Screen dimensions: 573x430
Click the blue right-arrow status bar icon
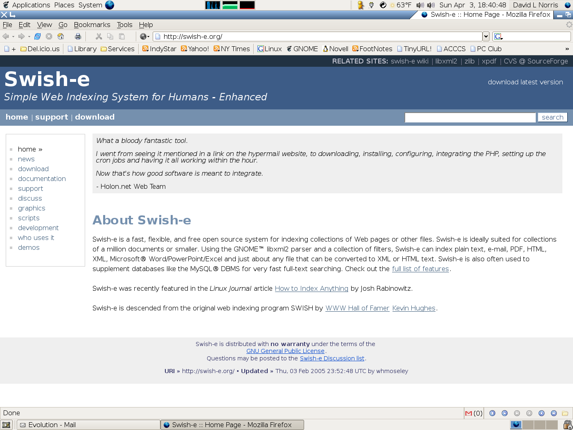[x=554, y=413]
